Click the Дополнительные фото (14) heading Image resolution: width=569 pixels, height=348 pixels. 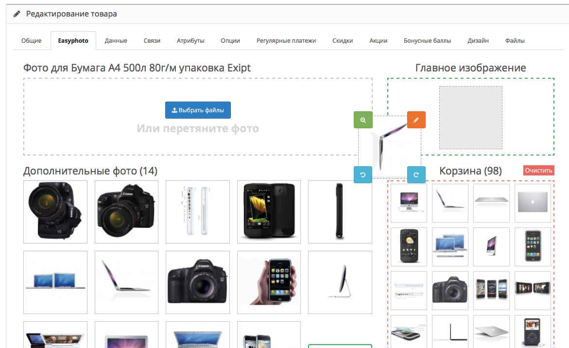click(90, 171)
